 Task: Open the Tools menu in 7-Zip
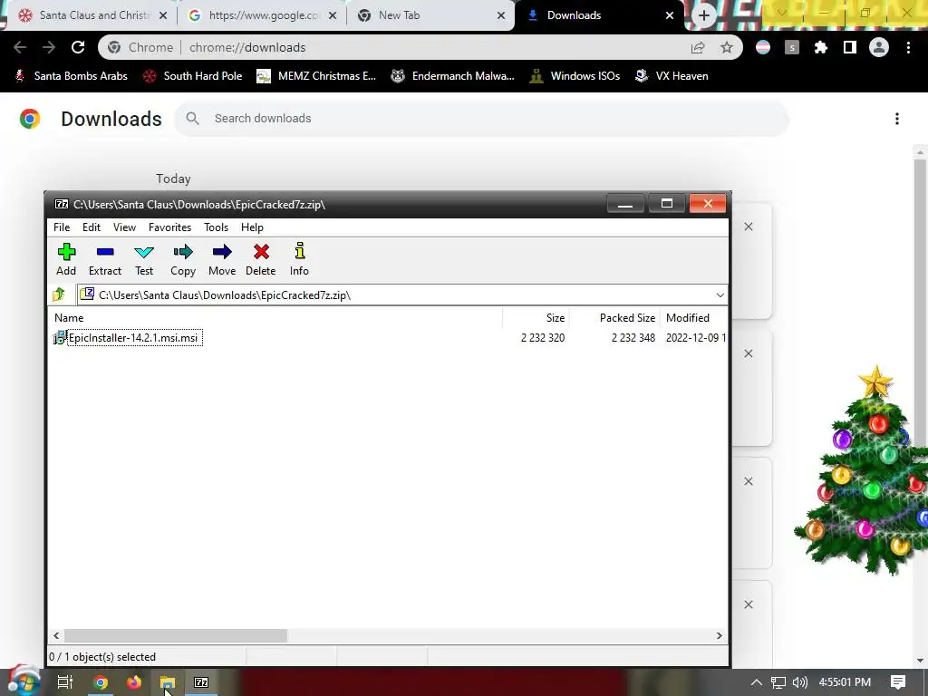click(216, 227)
